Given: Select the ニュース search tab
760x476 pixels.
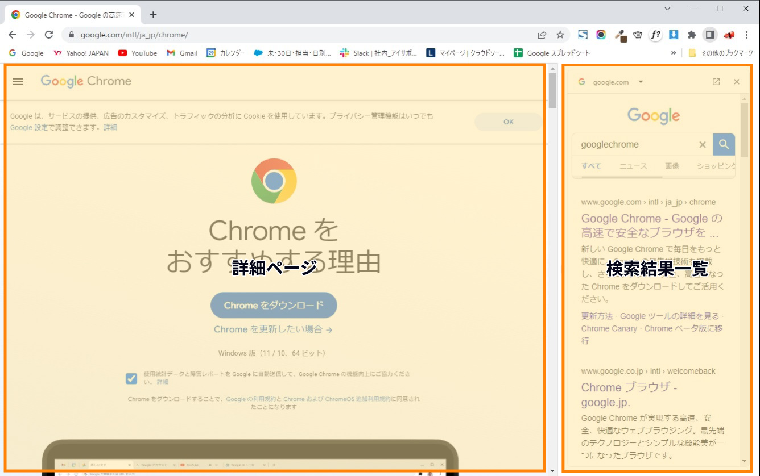Looking at the screenshot, I should (x=633, y=166).
